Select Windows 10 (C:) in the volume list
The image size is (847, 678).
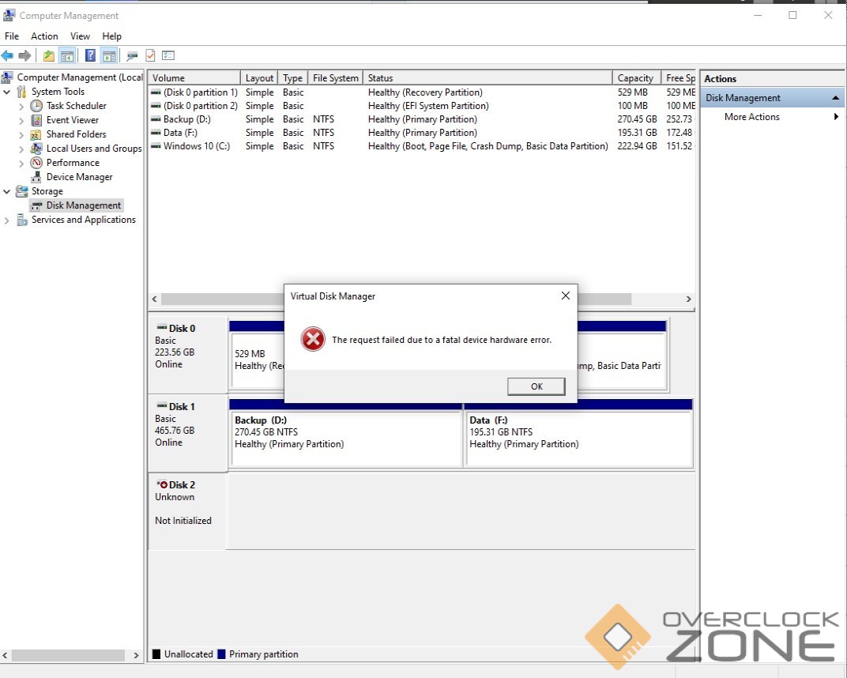pos(423,146)
